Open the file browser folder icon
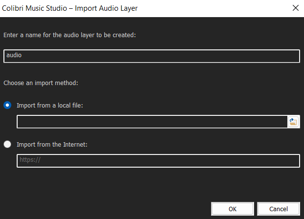The width and height of the screenshot is (304, 219). (293, 122)
